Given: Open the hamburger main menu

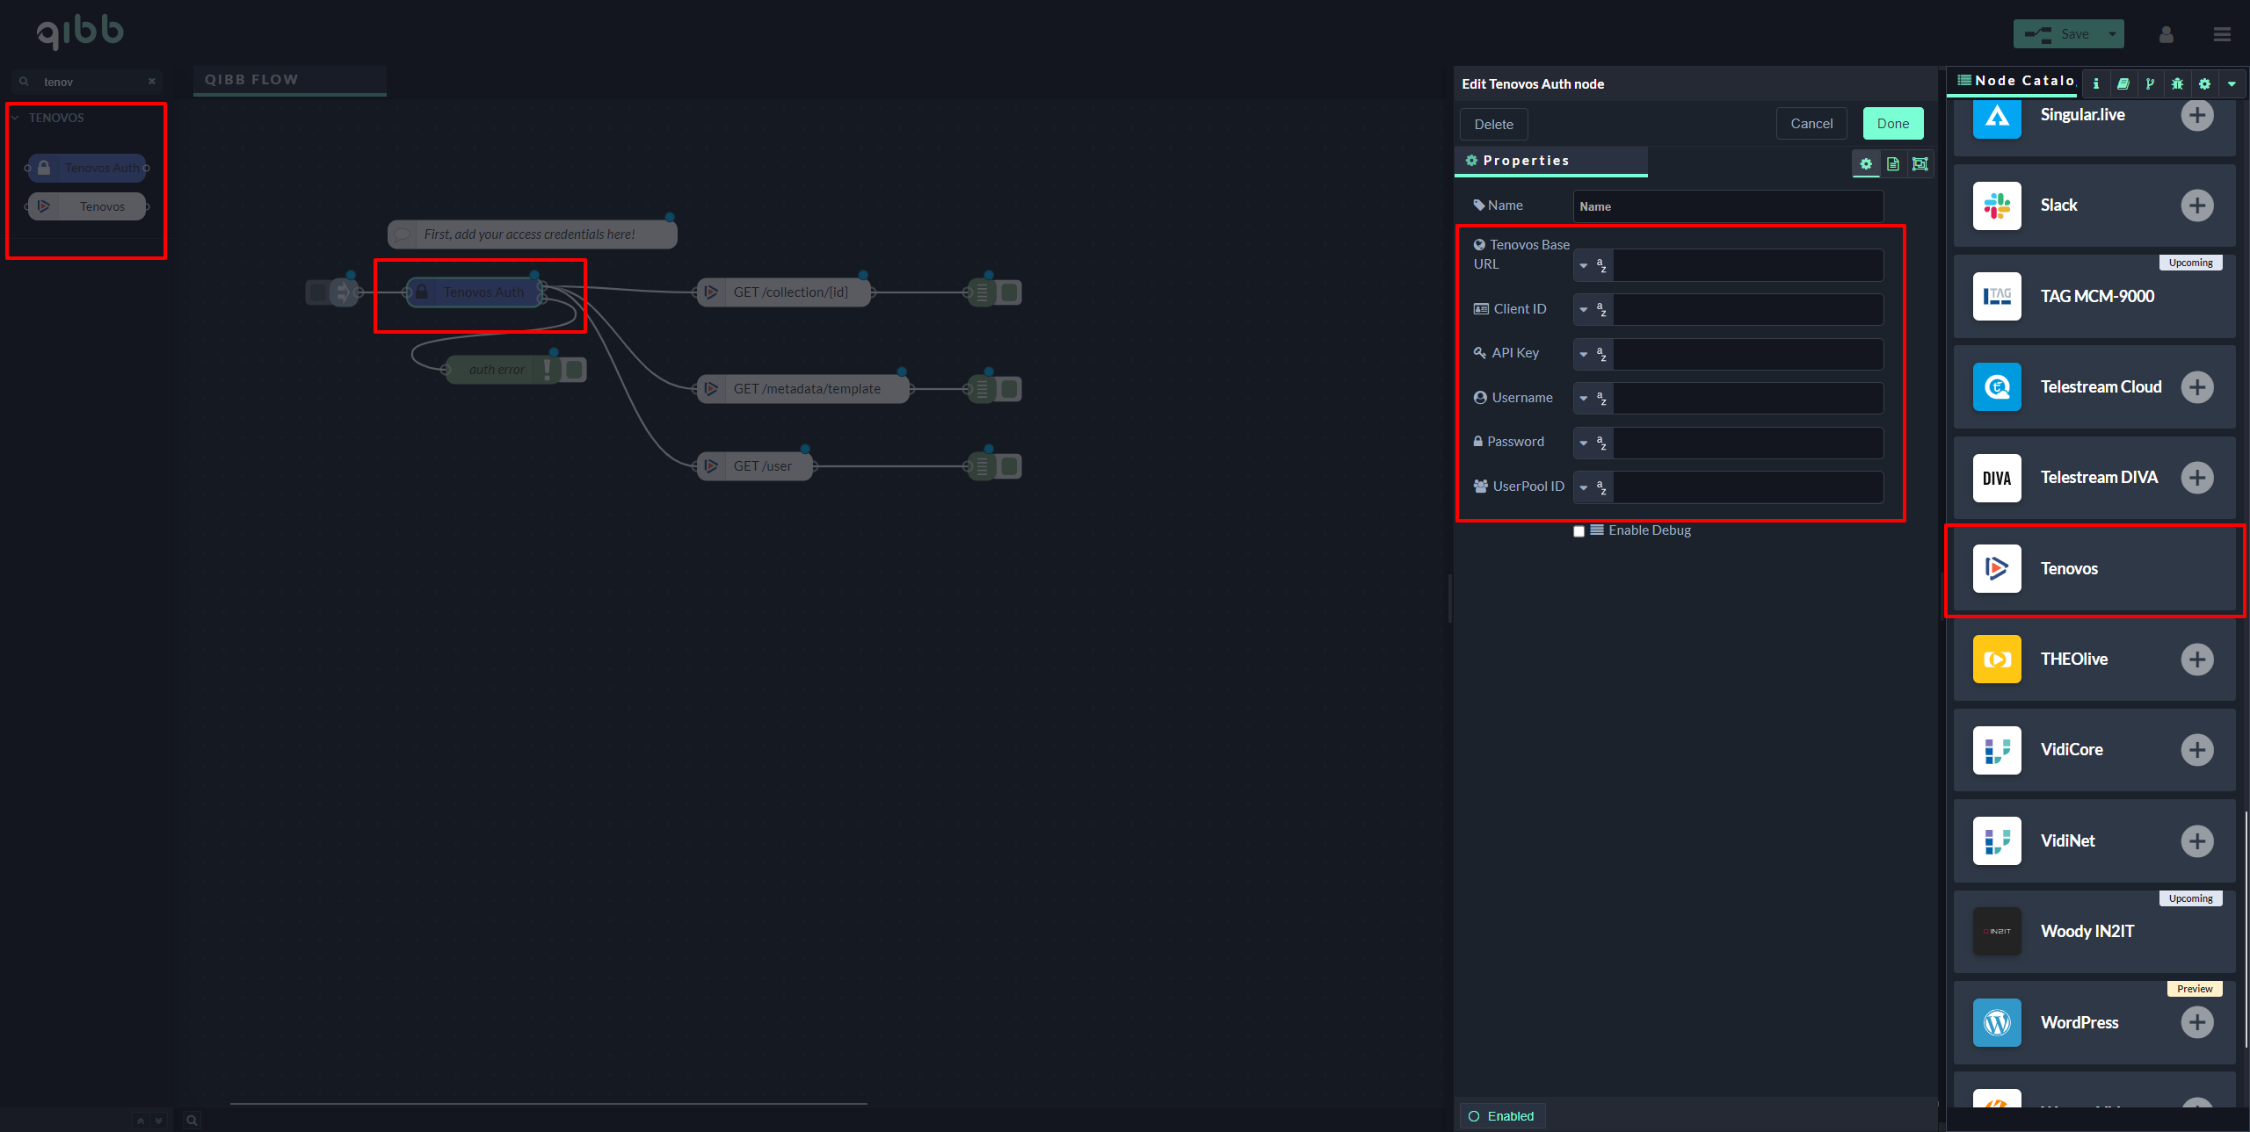Looking at the screenshot, I should coord(2222,34).
